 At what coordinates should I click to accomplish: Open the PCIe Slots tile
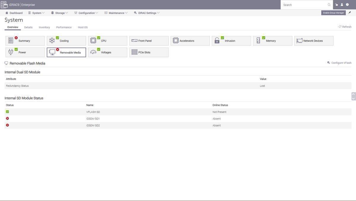(149, 52)
